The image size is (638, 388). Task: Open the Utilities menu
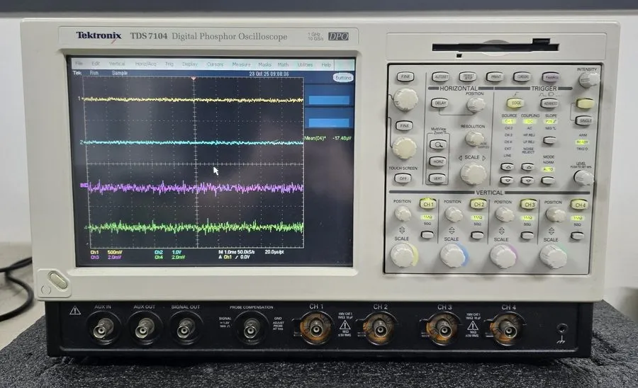(305, 64)
